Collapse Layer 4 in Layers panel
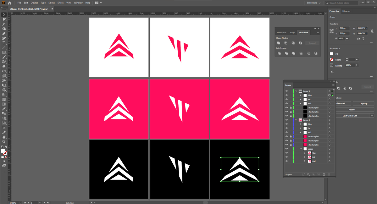 click(296, 120)
